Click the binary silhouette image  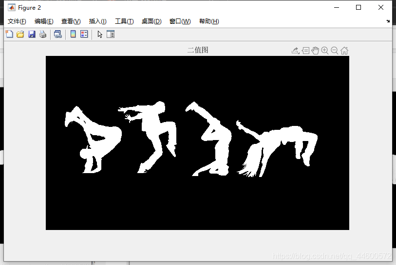point(197,143)
